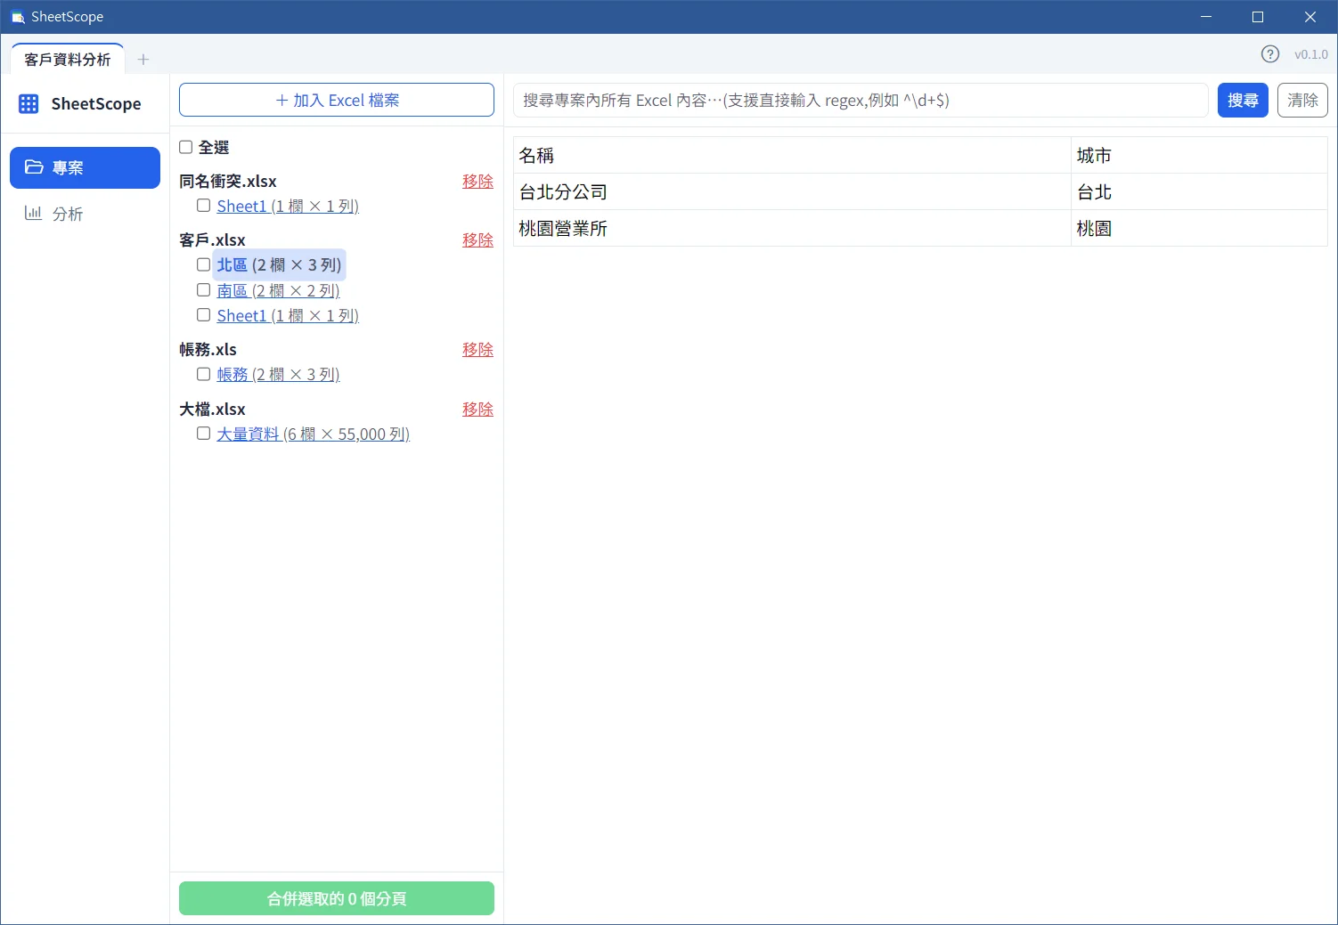Maximize the SheetScope window

[1258, 17]
